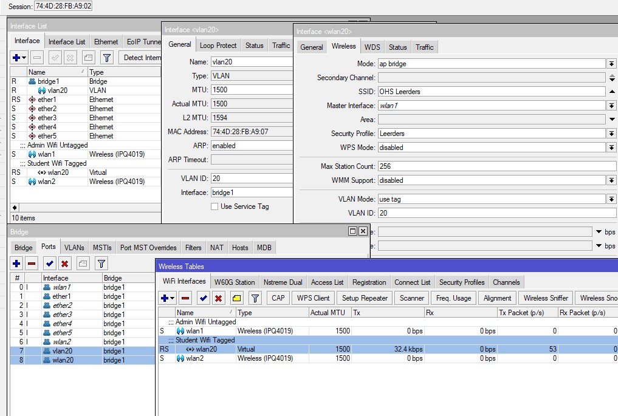Click the Setup Repeater button
Image resolution: width=618 pixels, height=416 pixels.
point(365,298)
